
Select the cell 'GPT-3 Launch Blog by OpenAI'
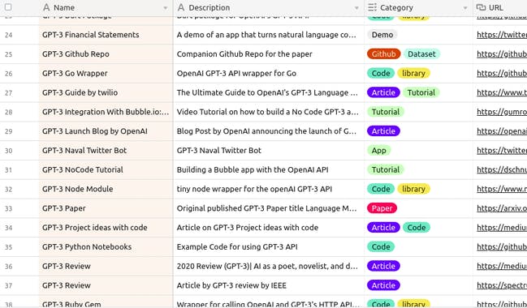coord(106,131)
